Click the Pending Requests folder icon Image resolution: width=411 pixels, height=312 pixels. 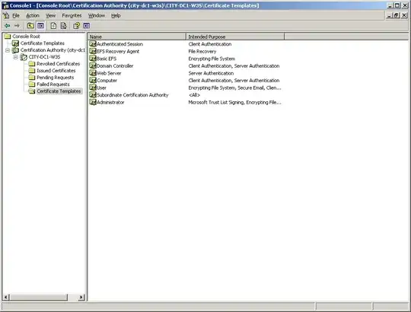pyautogui.click(x=32, y=78)
